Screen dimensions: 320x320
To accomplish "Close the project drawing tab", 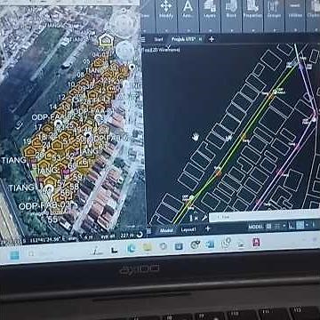I will pos(201,39).
